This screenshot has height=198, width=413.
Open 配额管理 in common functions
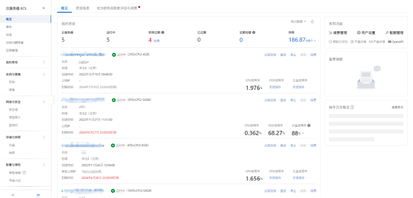[x=394, y=33]
